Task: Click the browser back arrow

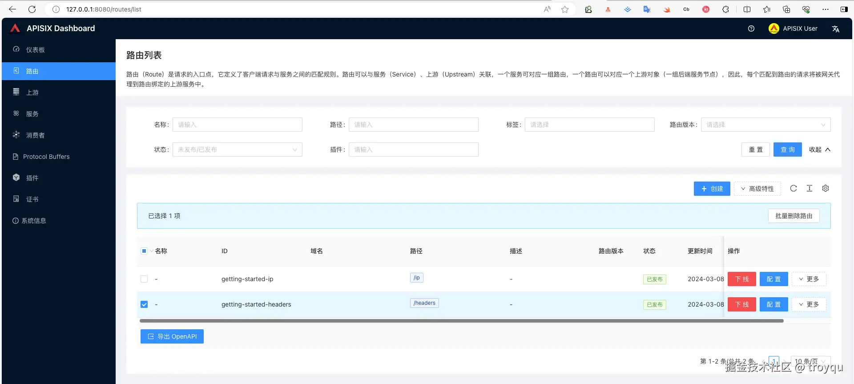Action: 12,9
